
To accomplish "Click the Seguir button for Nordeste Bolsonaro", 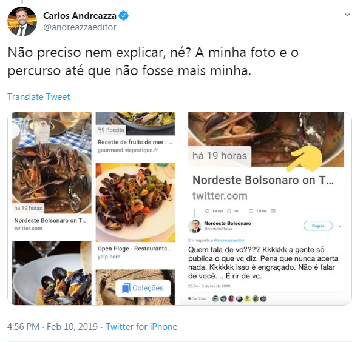I will point(318,226).
